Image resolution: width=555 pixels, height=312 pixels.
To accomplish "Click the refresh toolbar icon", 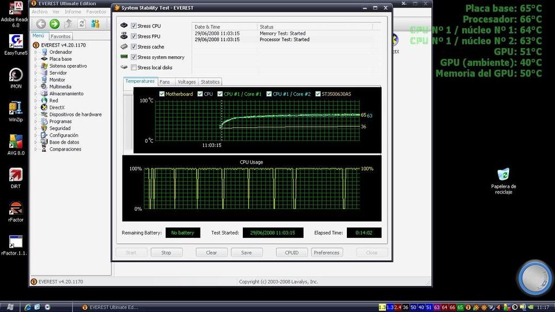I will point(82,24).
